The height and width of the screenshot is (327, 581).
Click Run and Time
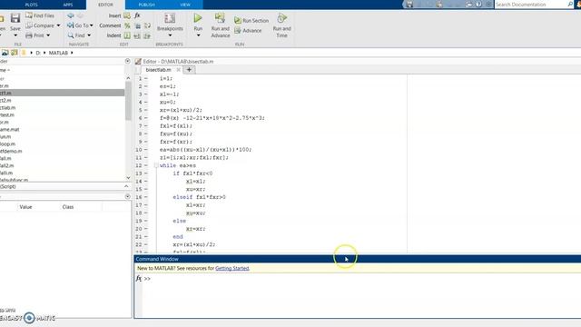281,25
